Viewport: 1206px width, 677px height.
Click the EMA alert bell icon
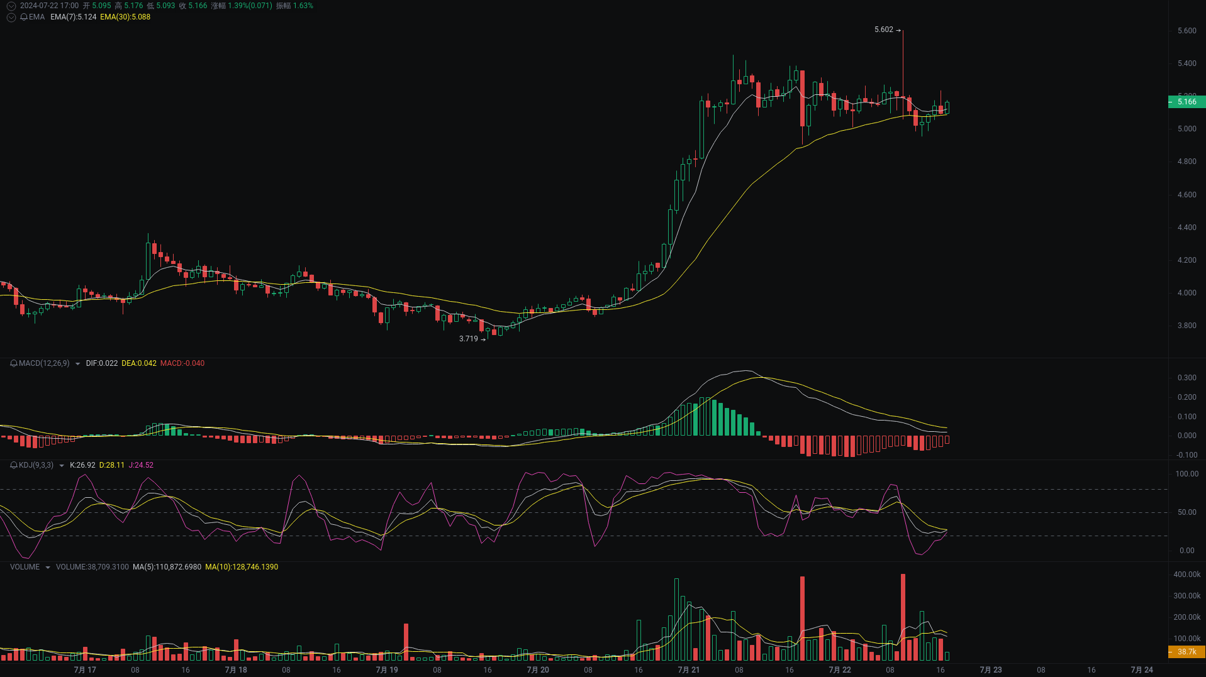pos(24,17)
